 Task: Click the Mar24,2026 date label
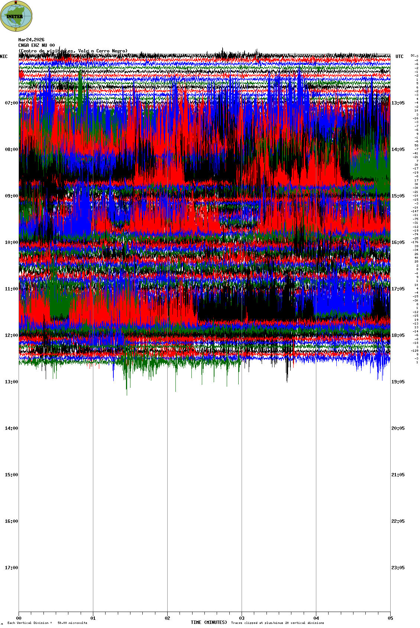pyautogui.click(x=31, y=40)
